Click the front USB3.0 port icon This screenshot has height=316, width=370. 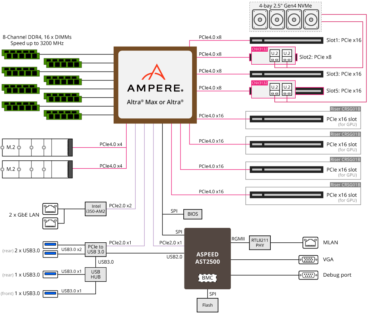[50, 294]
